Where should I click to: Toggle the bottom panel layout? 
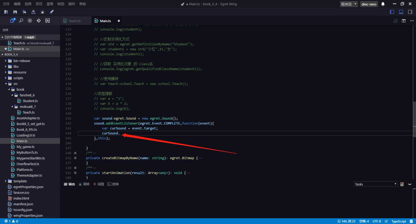pyautogui.click(x=401, y=12)
